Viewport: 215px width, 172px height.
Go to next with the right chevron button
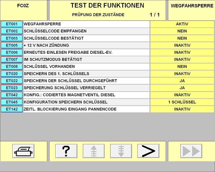coord(148,151)
